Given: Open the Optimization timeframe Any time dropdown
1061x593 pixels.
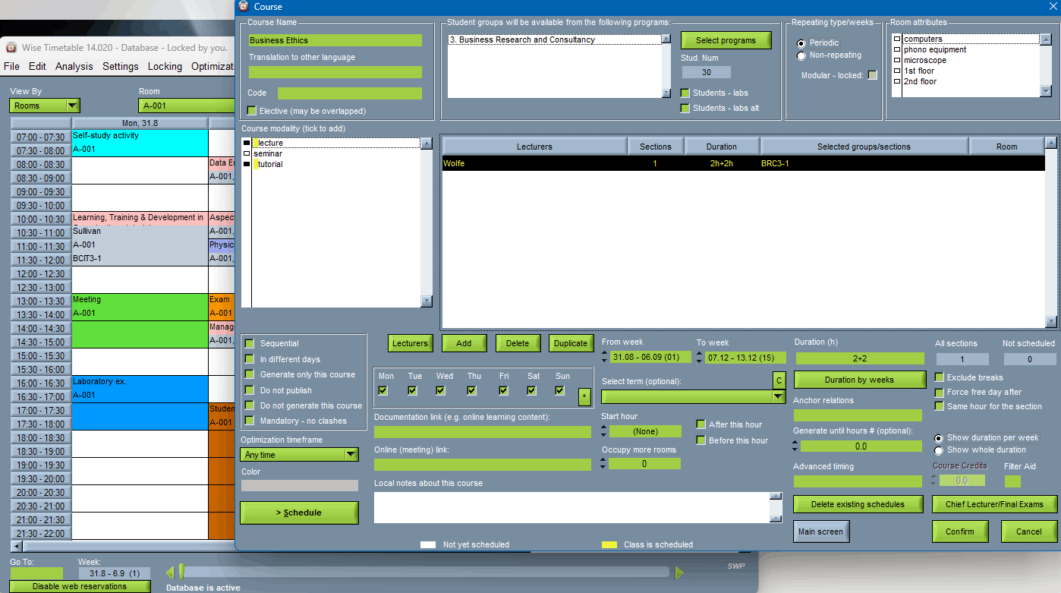Looking at the screenshot, I should [351, 455].
